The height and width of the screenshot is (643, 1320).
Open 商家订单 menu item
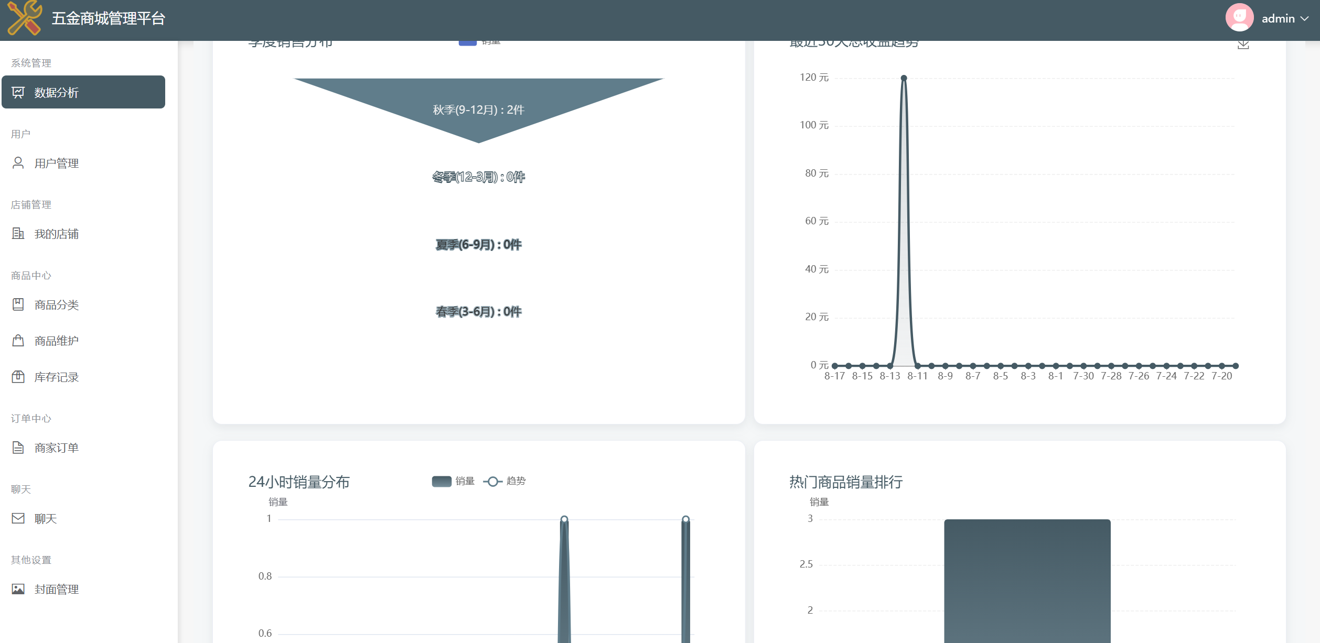click(56, 448)
